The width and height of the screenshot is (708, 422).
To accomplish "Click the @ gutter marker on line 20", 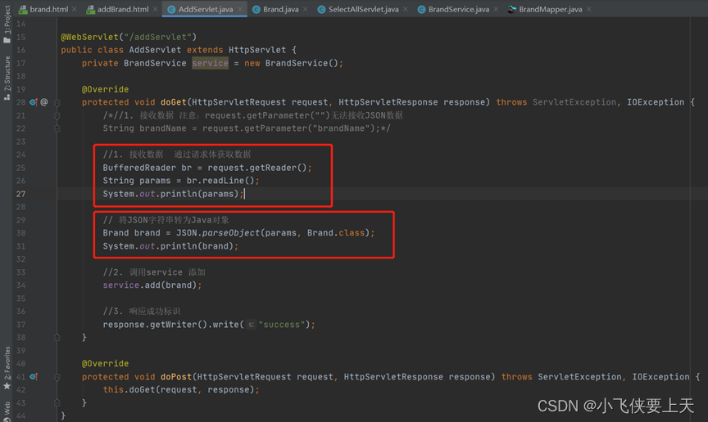I will click(x=43, y=102).
